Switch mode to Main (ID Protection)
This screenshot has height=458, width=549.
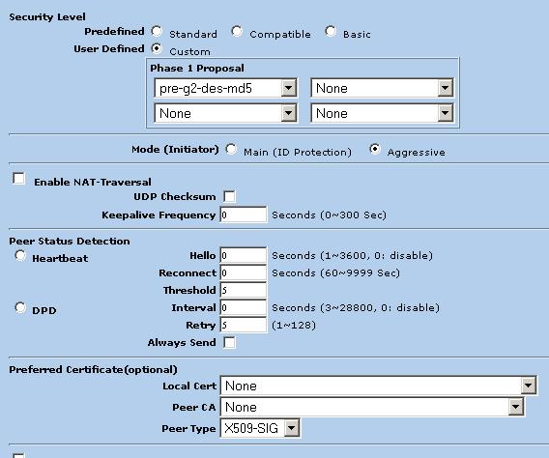coord(231,150)
